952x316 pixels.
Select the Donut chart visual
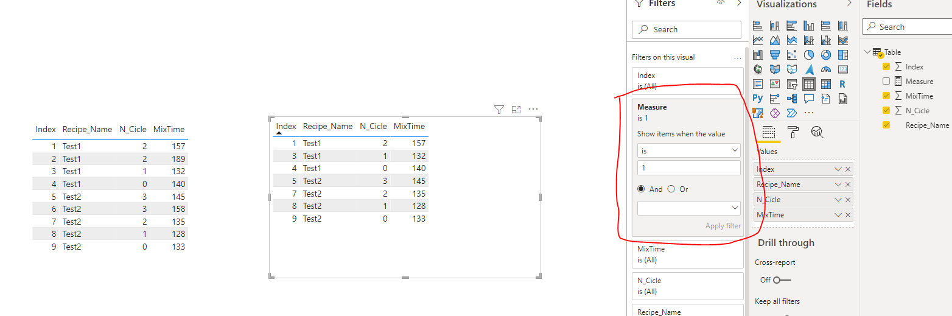pyautogui.click(x=826, y=55)
